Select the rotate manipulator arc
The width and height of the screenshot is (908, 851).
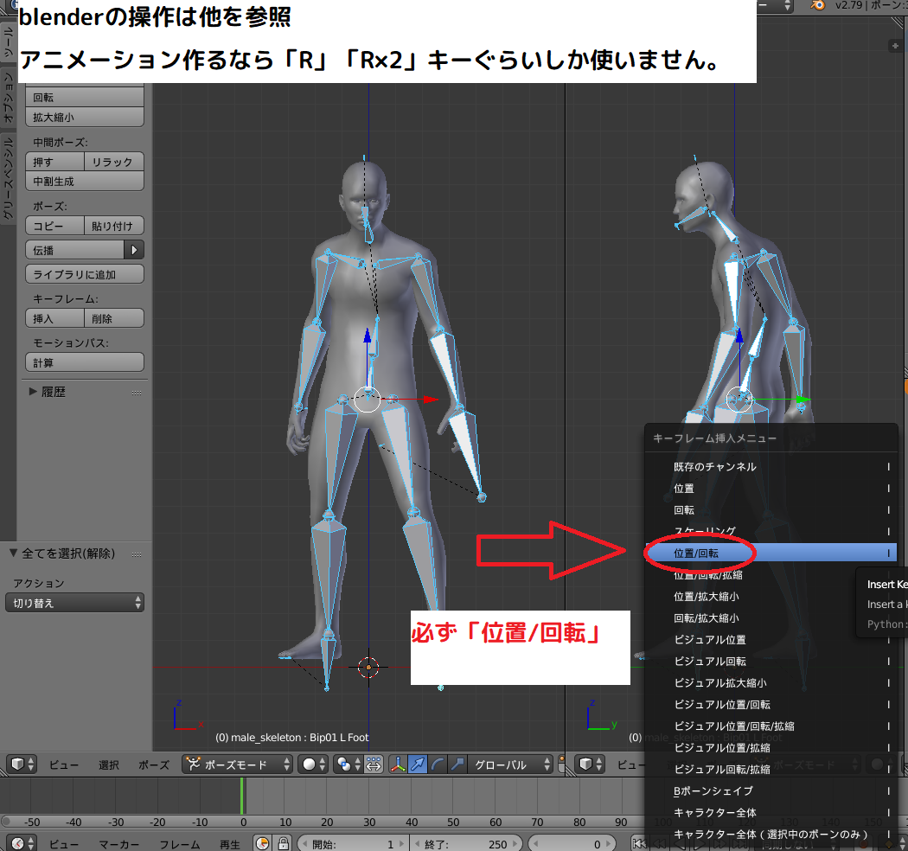pos(438,765)
